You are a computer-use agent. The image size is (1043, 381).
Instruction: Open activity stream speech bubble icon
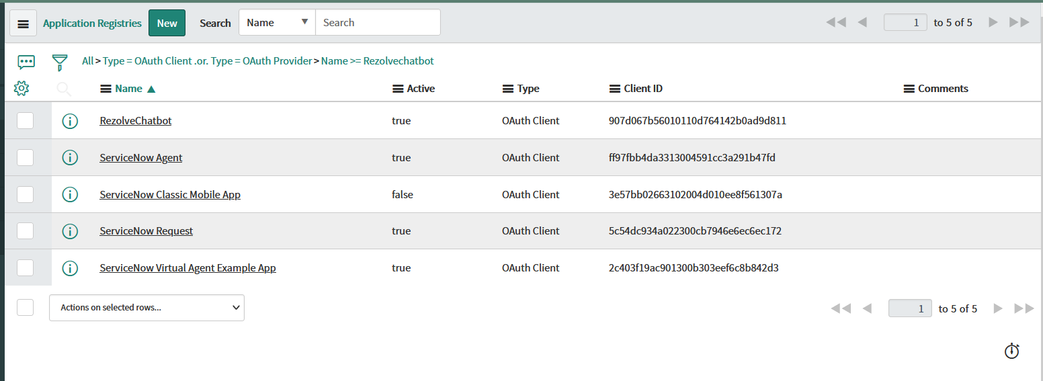point(26,62)
